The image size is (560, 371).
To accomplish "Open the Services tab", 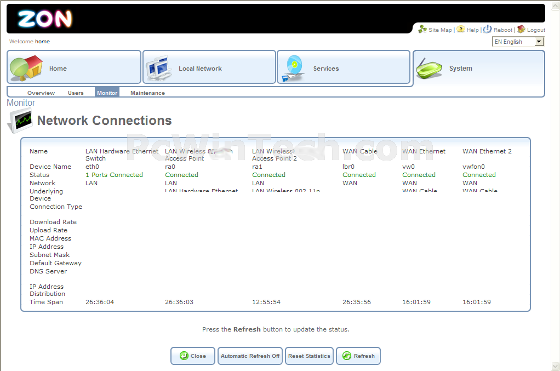I will (x=344, y=67).
